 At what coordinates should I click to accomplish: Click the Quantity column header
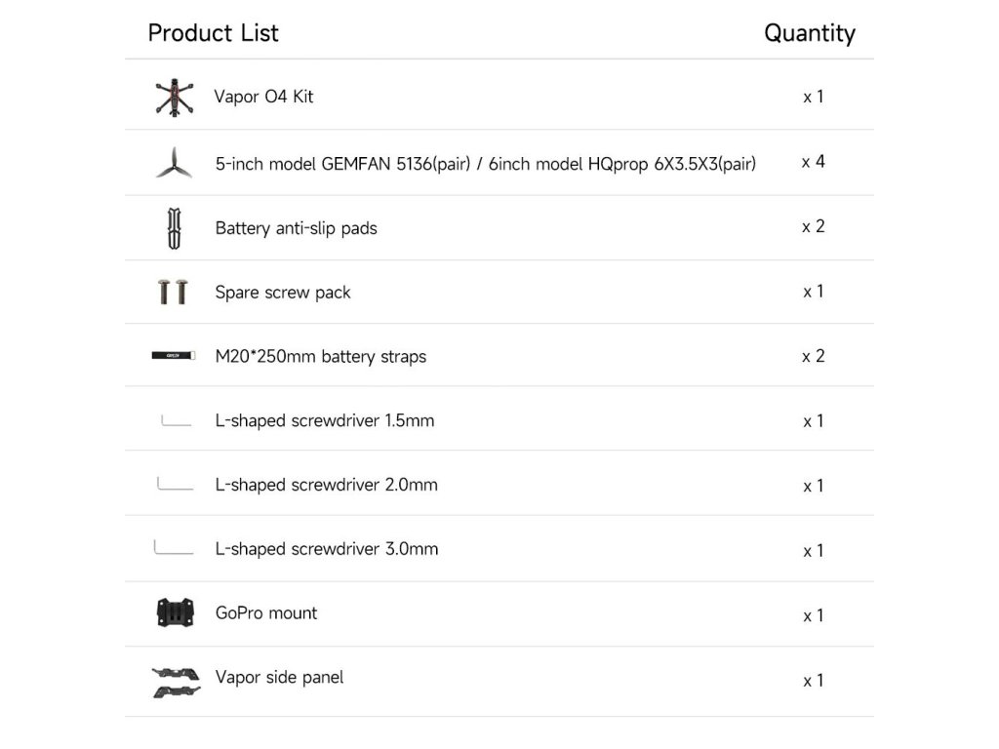coord(809,33)
